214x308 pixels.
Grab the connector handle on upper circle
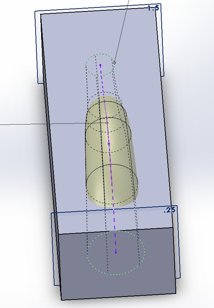click(114, 63)
